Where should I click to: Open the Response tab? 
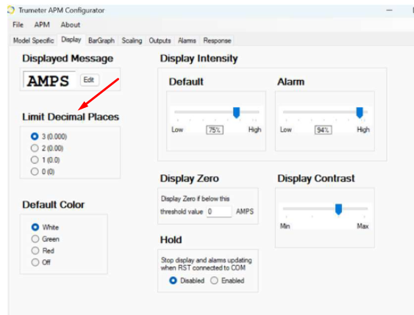217,40
